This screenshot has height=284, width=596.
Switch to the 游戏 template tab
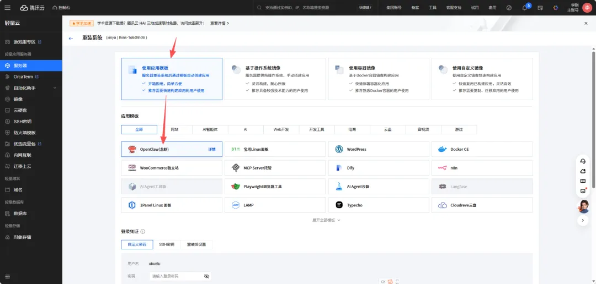[x=459, y=129]
